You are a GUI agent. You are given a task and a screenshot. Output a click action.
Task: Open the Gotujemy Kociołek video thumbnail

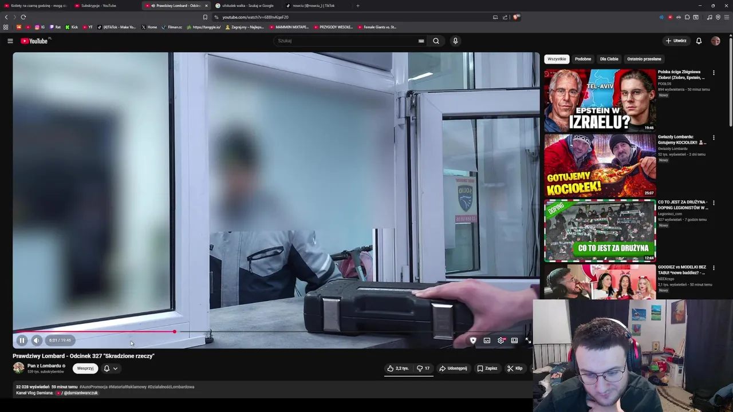600,165
